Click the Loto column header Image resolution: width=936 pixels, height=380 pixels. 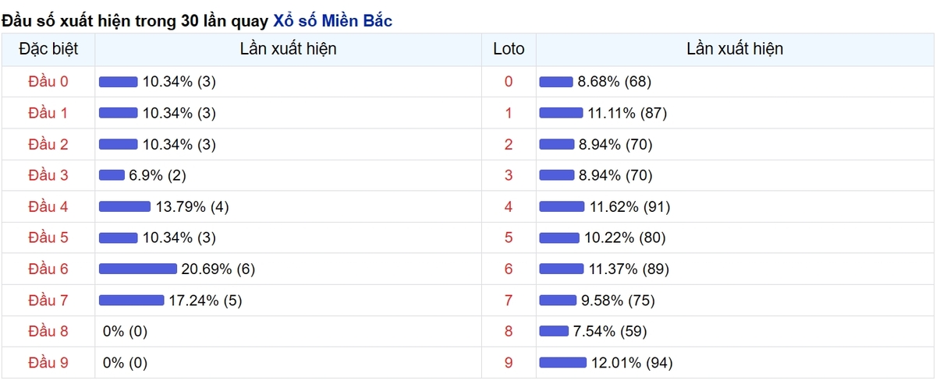tap(509, 49)
